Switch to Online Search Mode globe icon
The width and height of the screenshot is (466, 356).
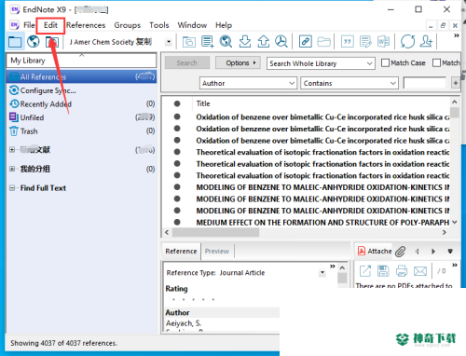coord(34,41)
